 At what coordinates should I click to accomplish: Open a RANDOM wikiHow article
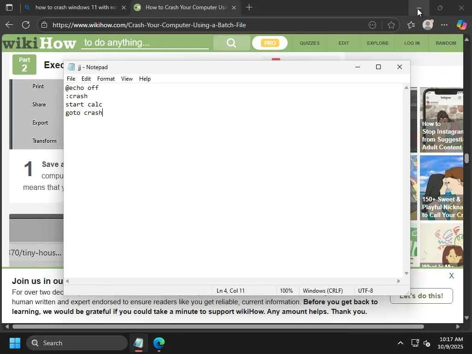click(446, 43)
